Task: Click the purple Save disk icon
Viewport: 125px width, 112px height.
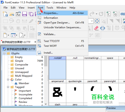Action: pos(24,14)
